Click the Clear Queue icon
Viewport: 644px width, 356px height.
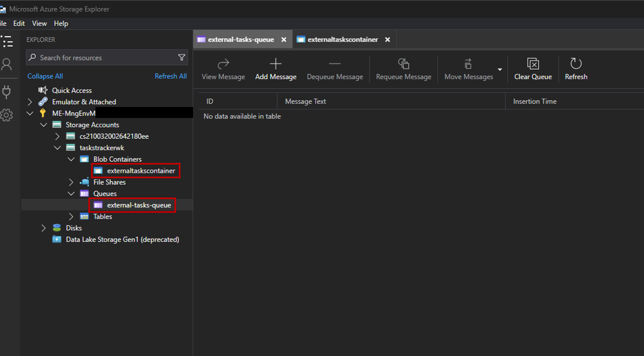(x=533, y=64)
